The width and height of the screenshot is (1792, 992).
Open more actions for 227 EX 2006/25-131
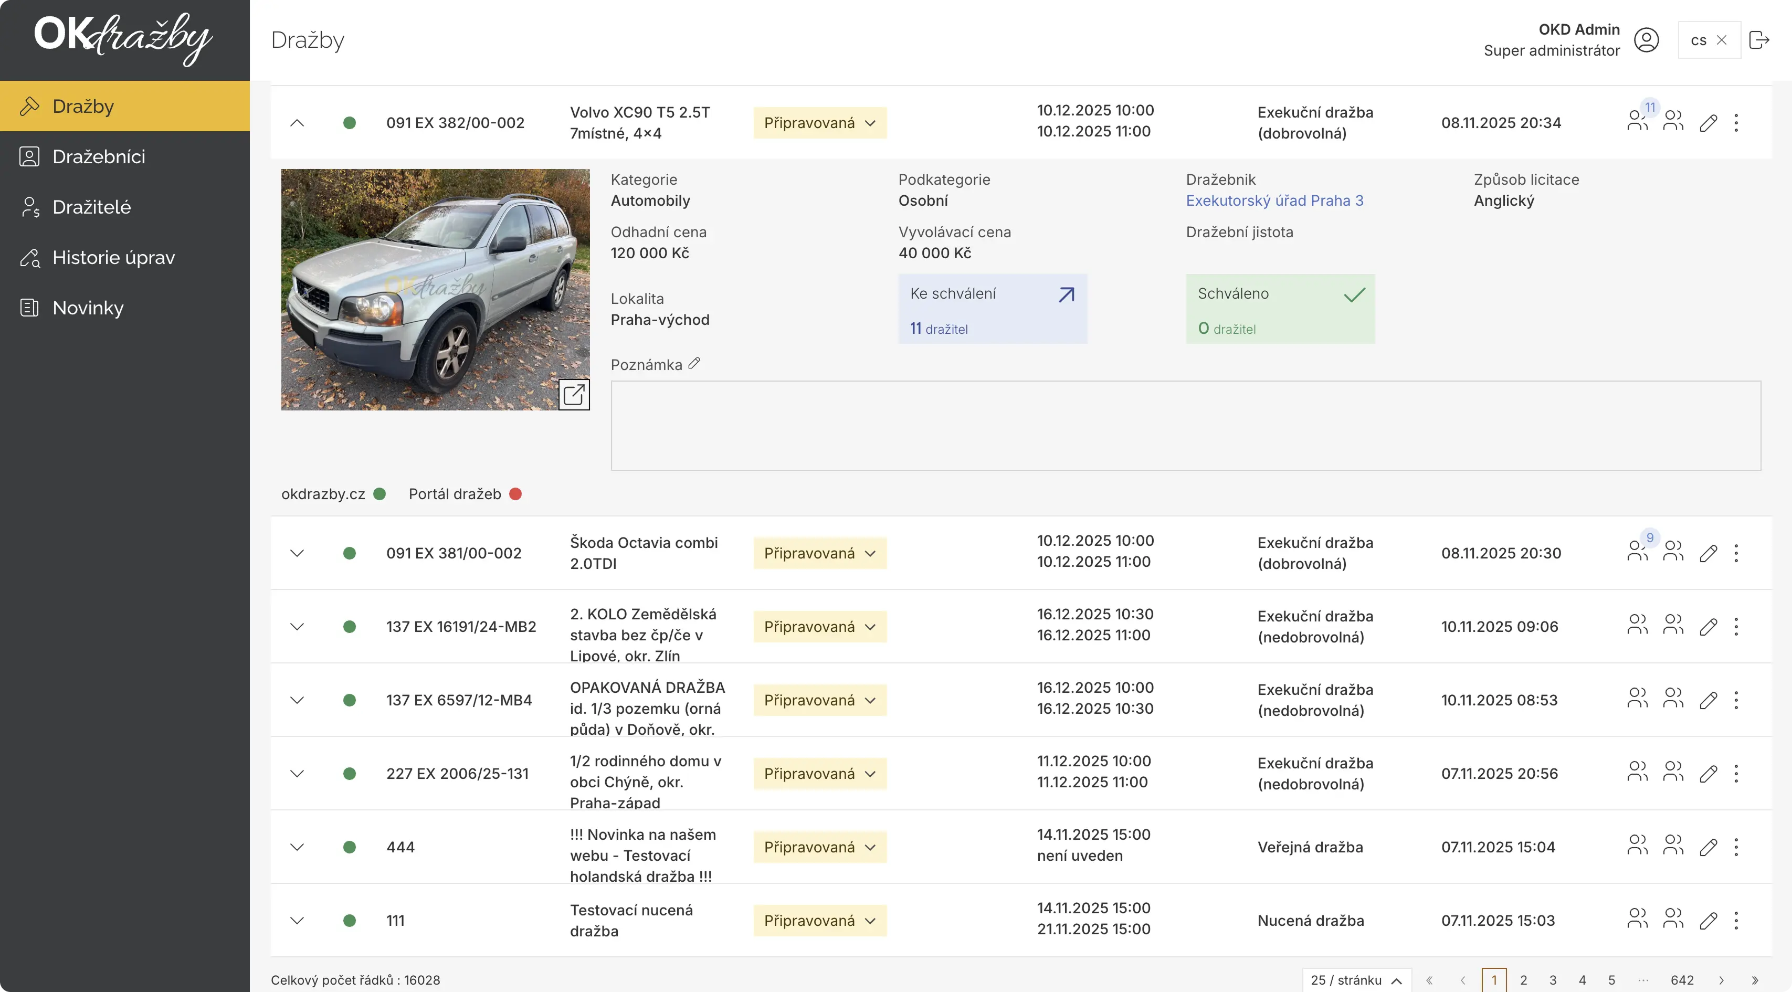(1736, 774)
